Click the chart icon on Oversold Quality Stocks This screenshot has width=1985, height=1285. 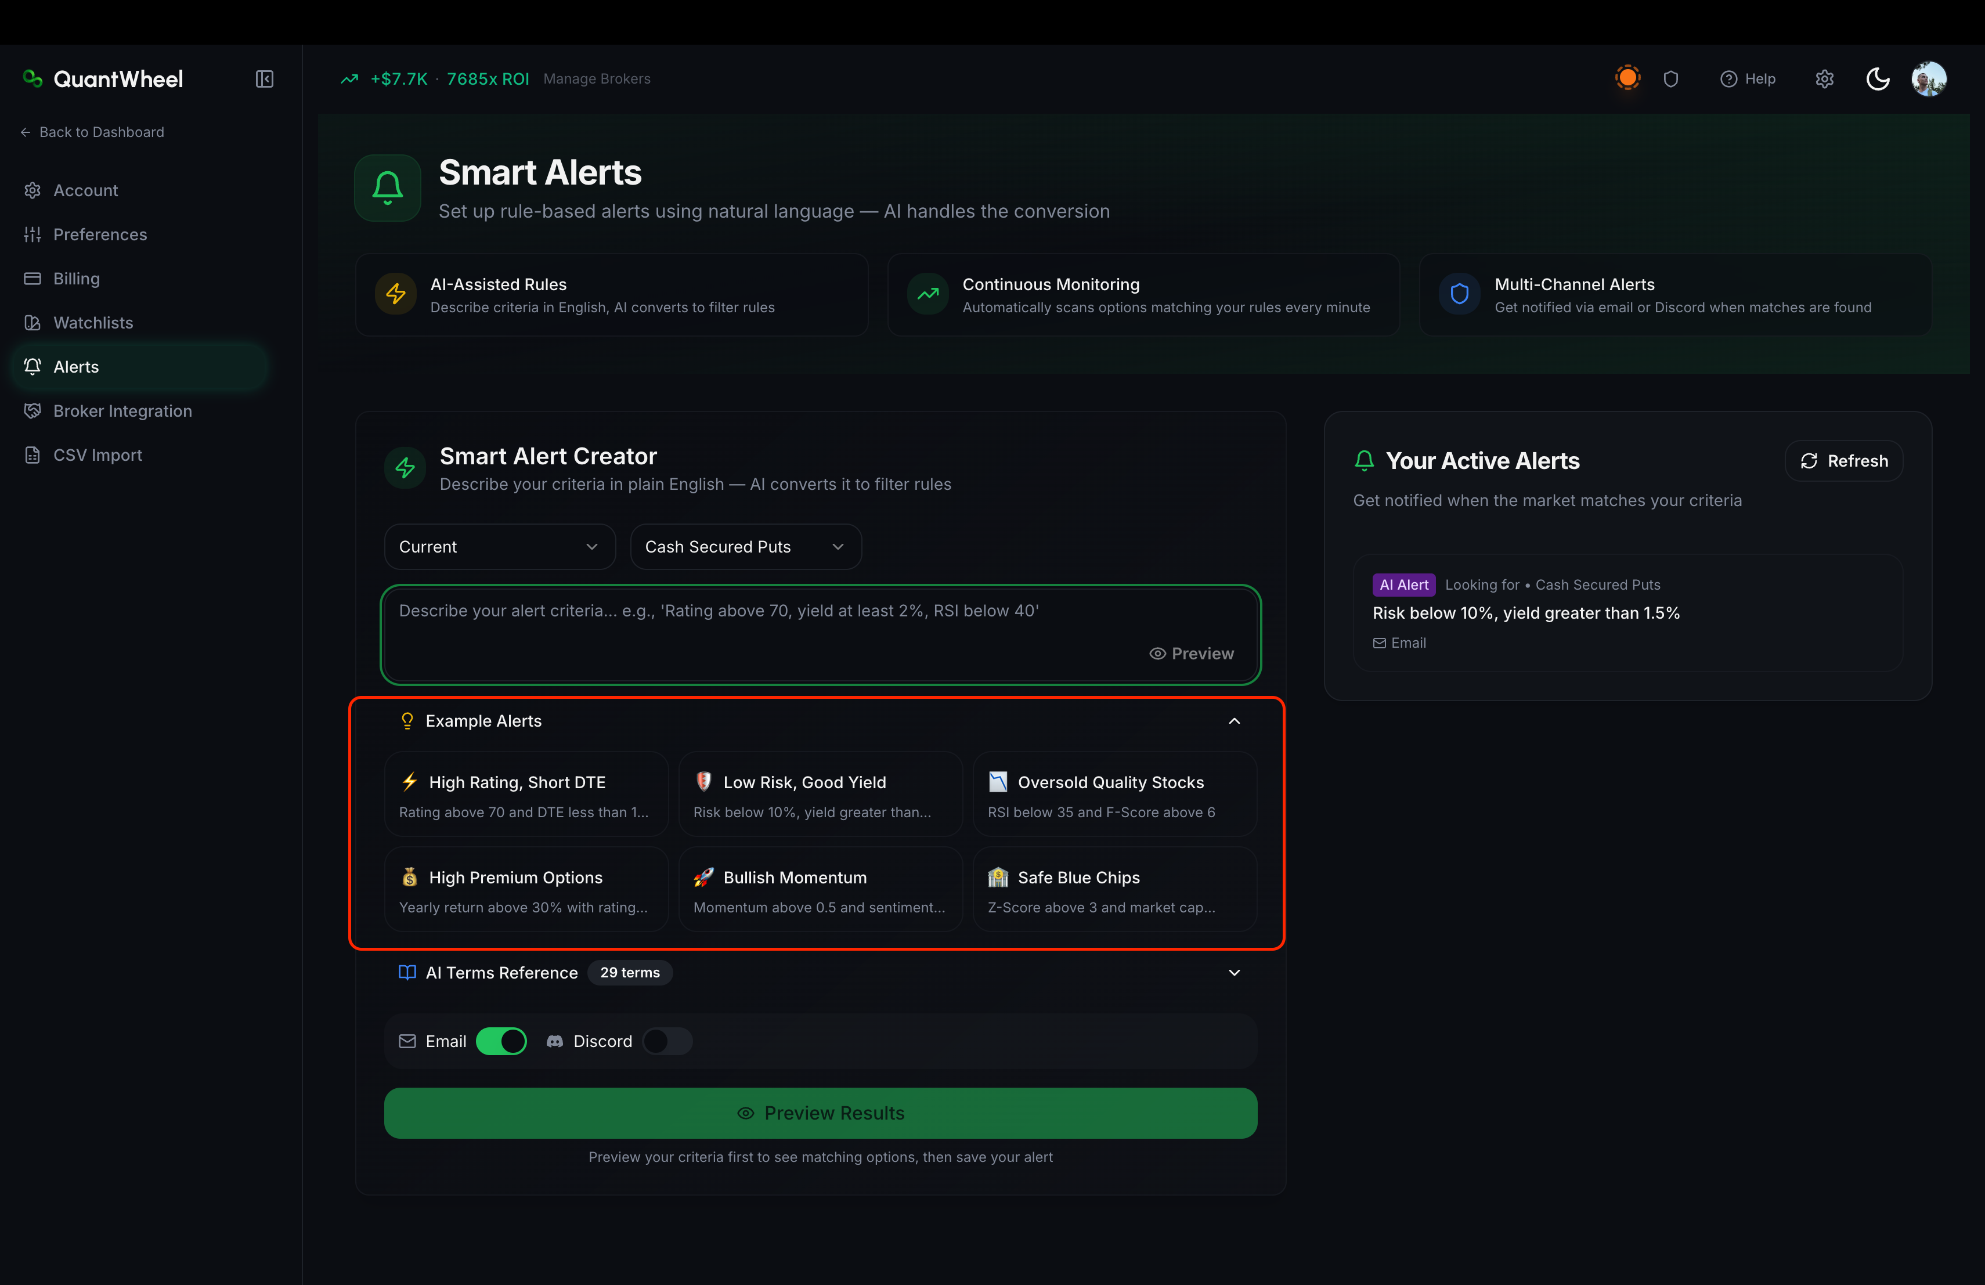[x=998, y=782]
